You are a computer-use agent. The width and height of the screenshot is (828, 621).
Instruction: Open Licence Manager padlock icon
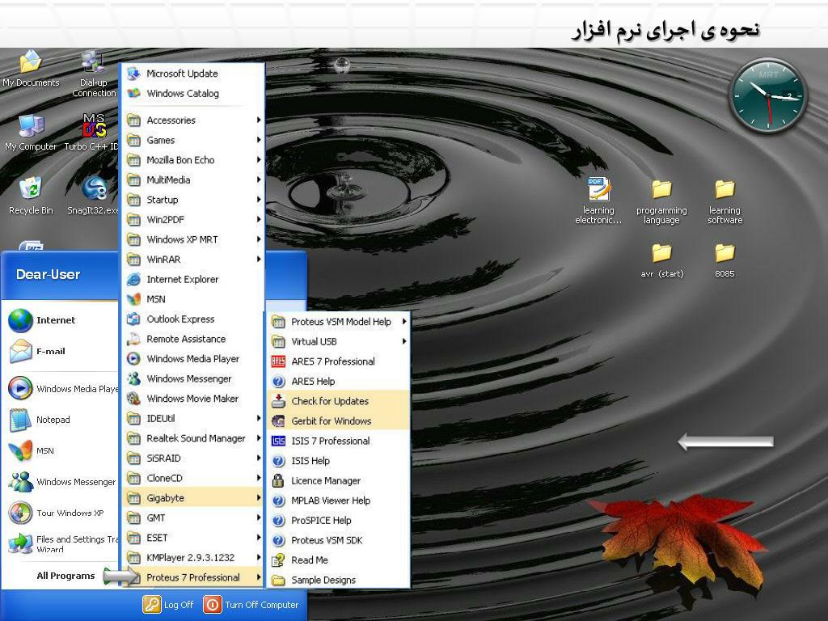pos(278,480)
